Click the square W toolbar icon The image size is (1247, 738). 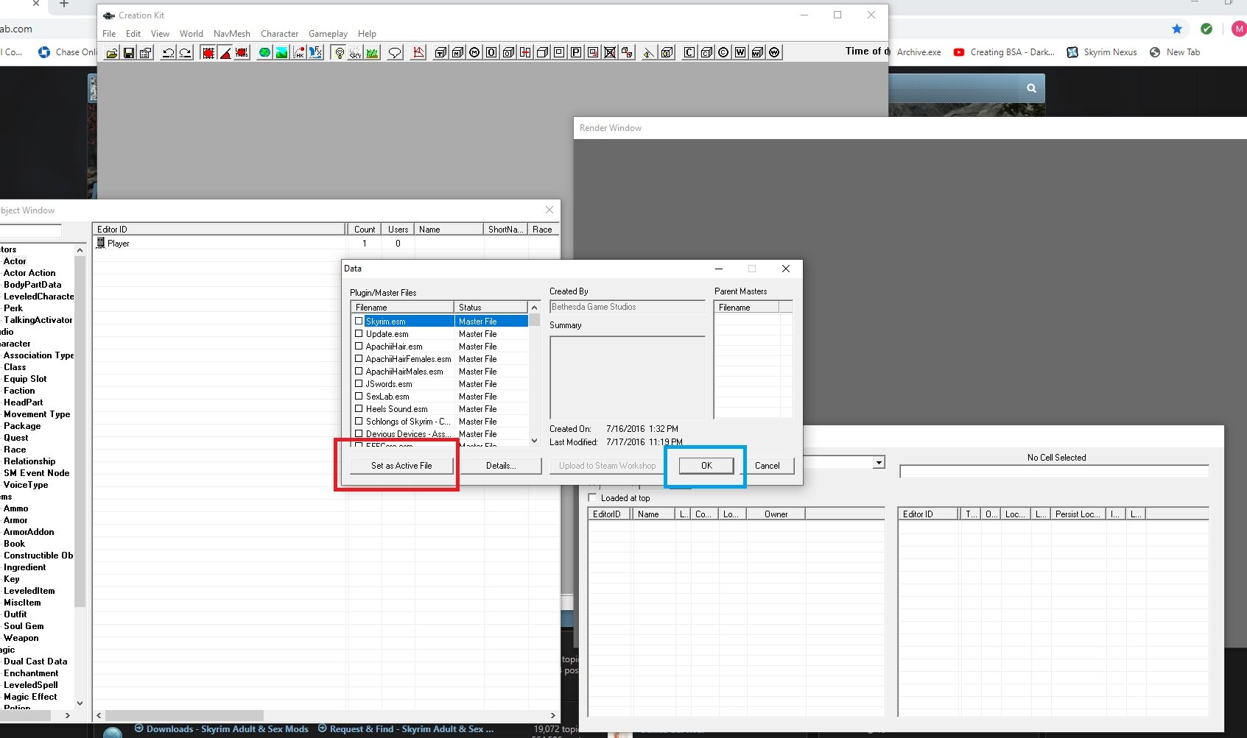point(740,52)
